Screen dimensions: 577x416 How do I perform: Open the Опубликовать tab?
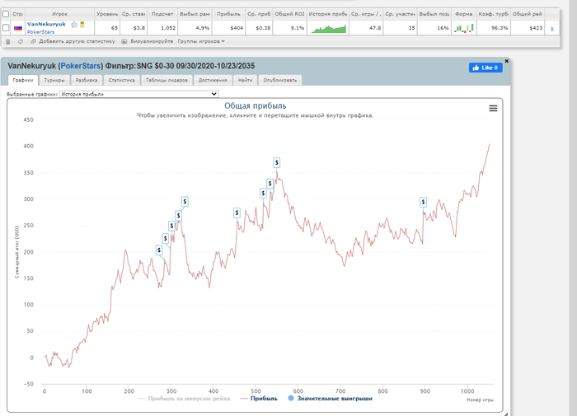tap(280, 80)
